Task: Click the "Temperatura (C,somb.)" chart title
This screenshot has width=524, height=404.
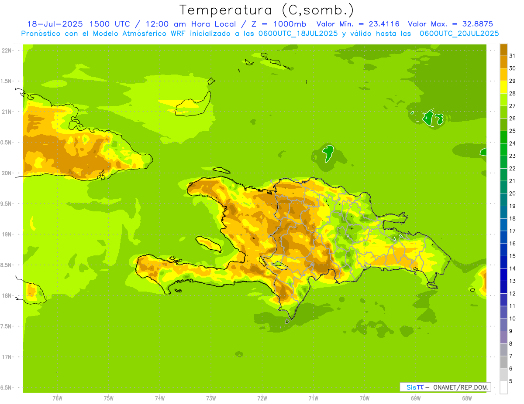Action: pyautogui.click(x=266, y=10)
